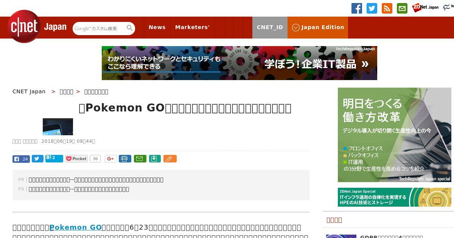Click the Pocket count 36
Screen dimensions: 454x238
click(95, 159)
